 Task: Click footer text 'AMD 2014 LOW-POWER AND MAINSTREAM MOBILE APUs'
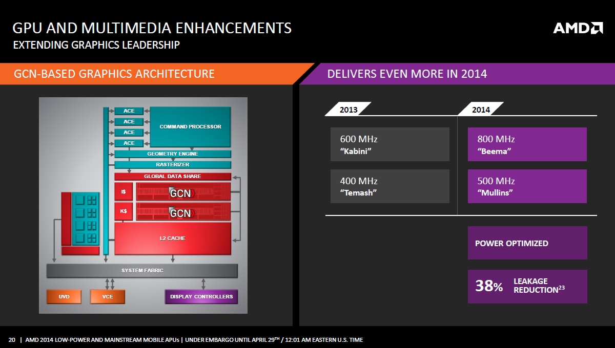coord(103,340)
